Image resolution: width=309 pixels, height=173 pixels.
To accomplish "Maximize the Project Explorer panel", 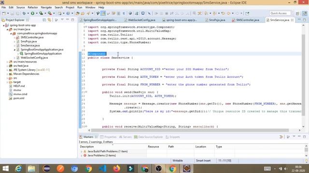I will 72,20.
